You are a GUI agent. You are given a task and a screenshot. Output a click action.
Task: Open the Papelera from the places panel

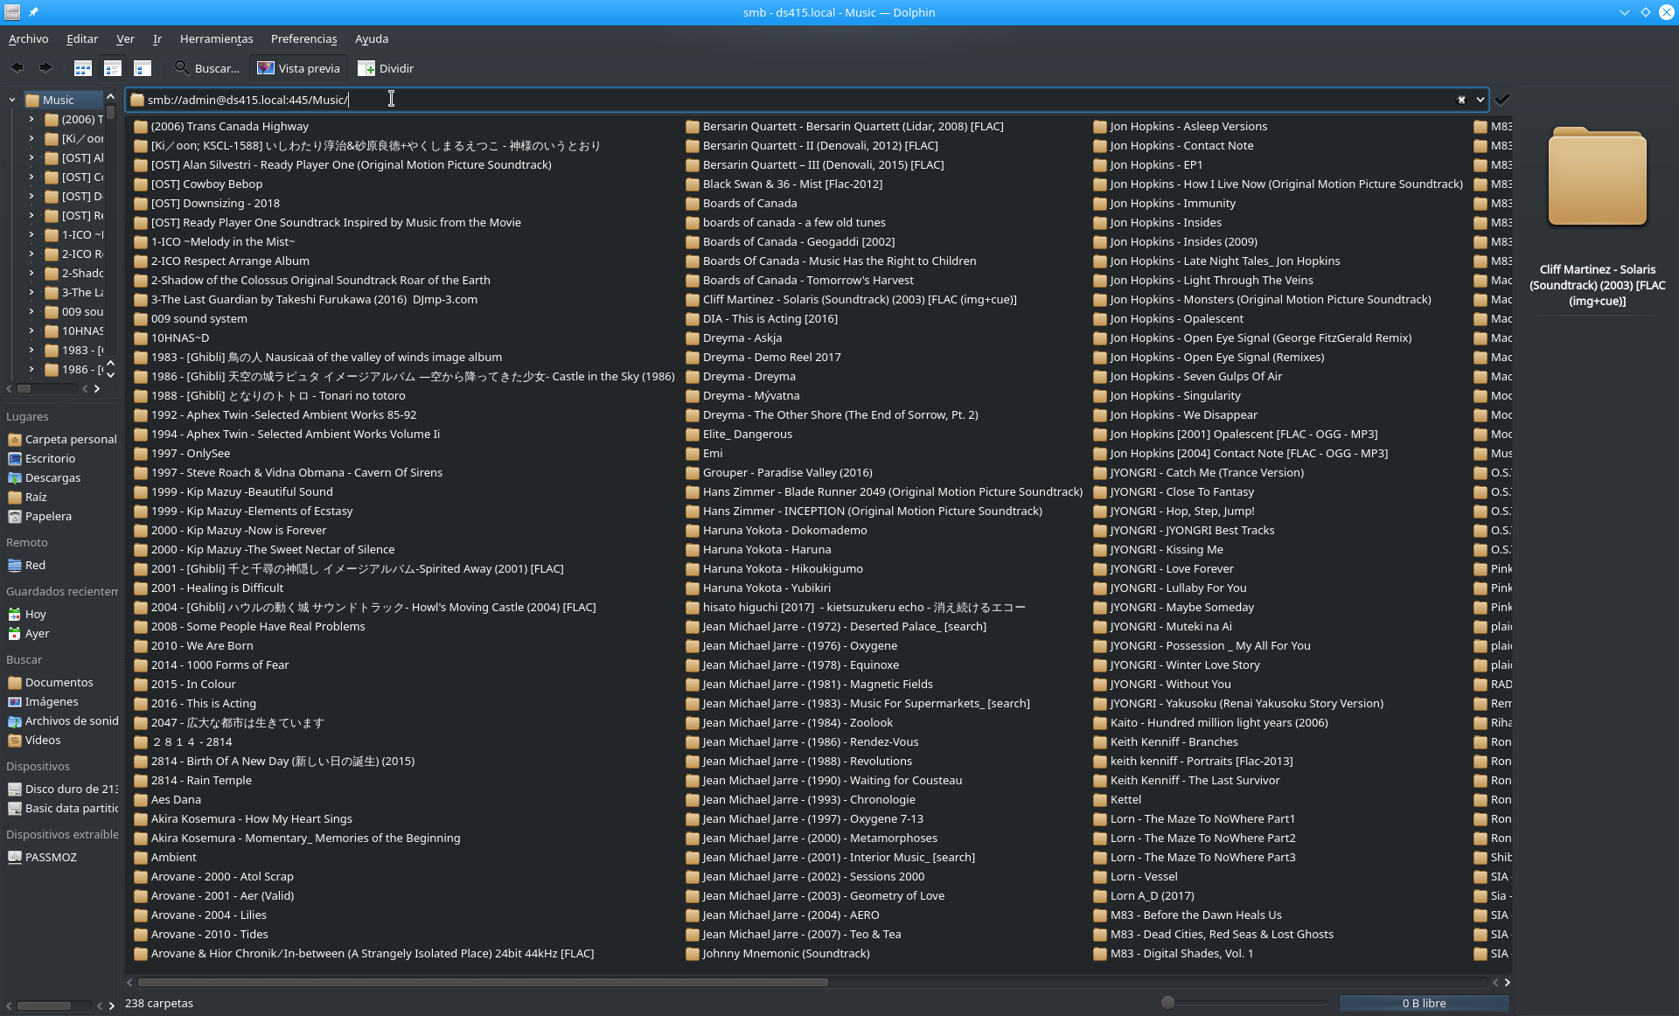[x=47, y=516]
